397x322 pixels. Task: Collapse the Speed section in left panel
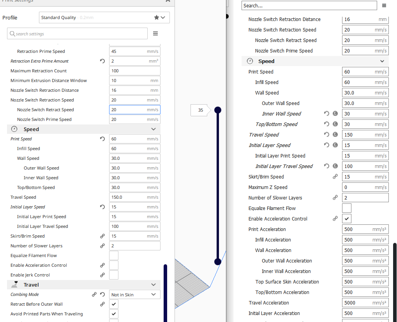coord(154,129)
